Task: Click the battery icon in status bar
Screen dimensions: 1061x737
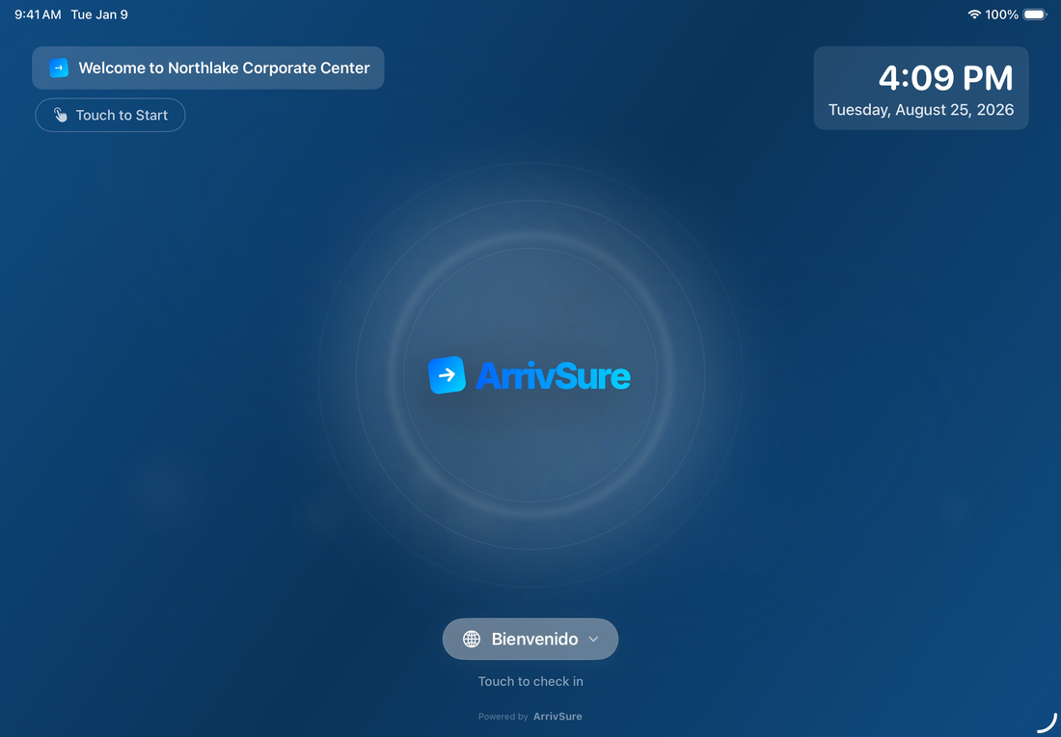Action: [1035, 14]
